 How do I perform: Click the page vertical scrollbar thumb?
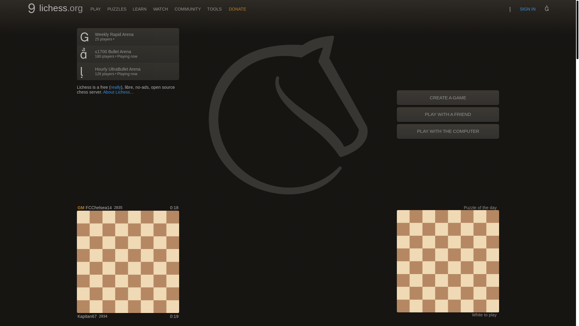(577, 30)
